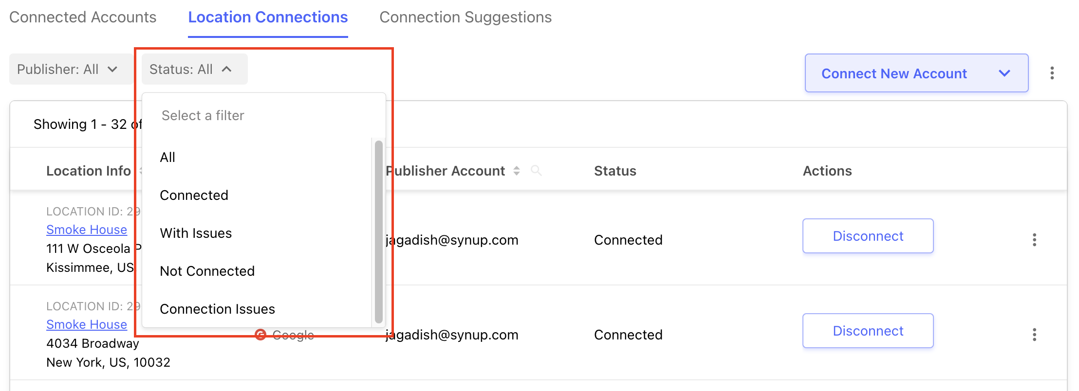The image size is (1079, 391).
Task: Select Location Connections tab
Action: (268, 17)
